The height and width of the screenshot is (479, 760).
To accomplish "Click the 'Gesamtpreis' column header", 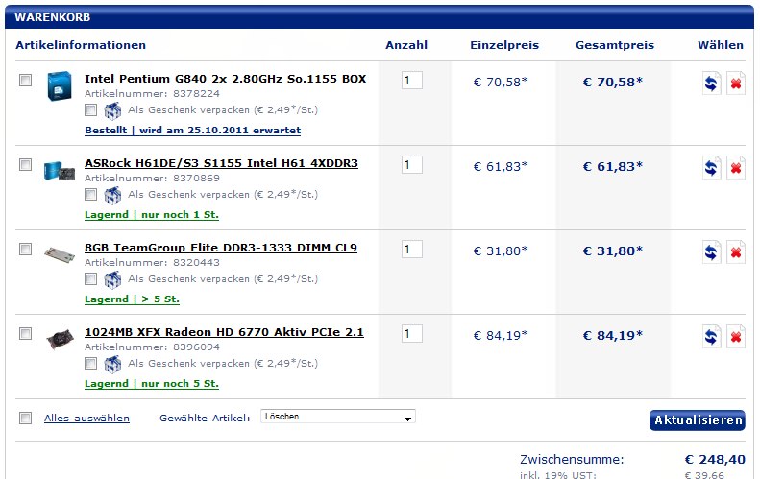I will tap(615, 45).
